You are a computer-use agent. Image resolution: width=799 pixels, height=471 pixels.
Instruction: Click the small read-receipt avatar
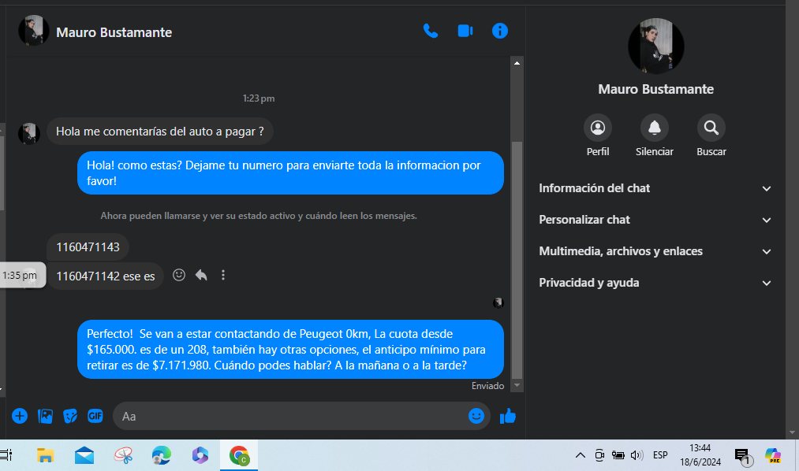tap(498, 302)
